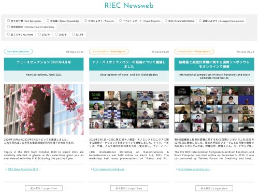Open the Nano- and Bio-Technologies article header
Image resolution: width=259 pixels, height=193 pixels.
tap(129, 64)
